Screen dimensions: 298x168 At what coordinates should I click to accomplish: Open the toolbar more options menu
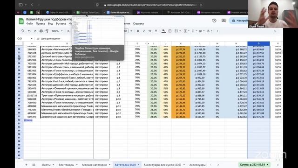tap(217, 31)
